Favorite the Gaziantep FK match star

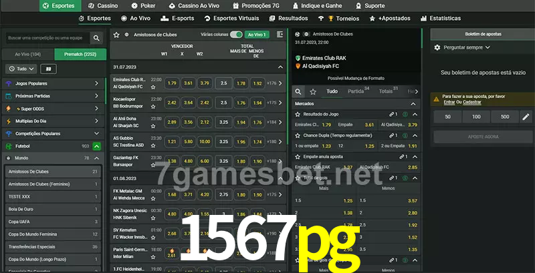tap(153, 165)
